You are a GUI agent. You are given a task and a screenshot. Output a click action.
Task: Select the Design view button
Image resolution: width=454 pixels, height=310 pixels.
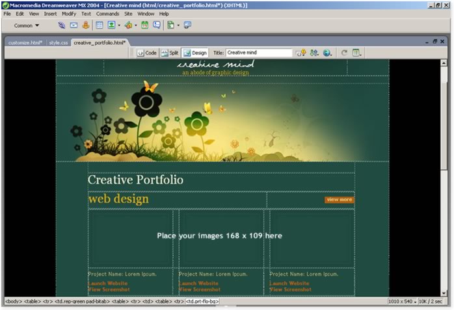[195, 53]
